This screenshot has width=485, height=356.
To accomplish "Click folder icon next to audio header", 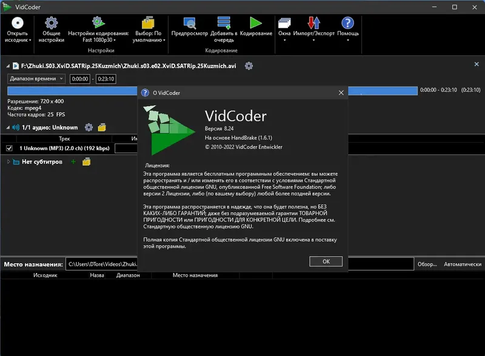I will (102, 127).
